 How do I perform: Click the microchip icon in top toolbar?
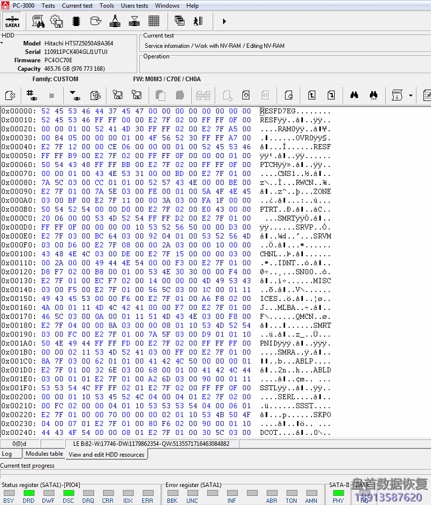76,21
